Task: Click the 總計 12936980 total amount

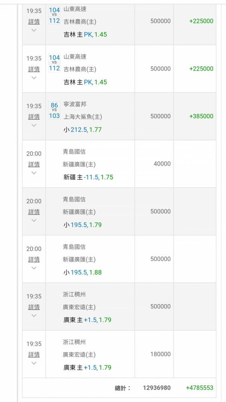Action: [157, 388]
